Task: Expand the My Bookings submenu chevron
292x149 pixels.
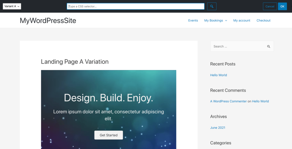Action: coord(226,21)
